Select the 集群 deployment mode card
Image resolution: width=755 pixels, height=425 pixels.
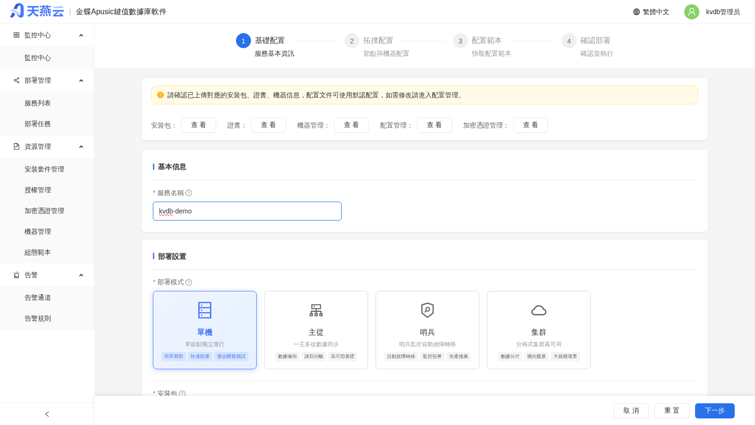(539, 330)
